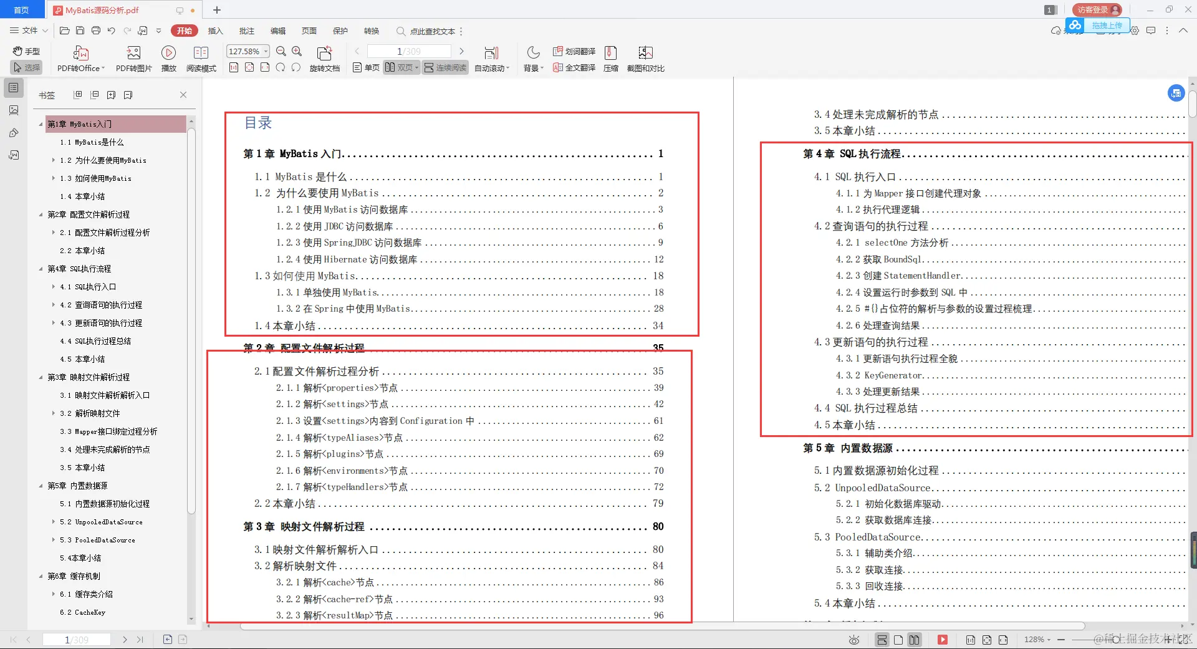This screenshot has width=1197, height=649.
Task: Run 全文翻译 full-document translation
Action: point(573,68)
